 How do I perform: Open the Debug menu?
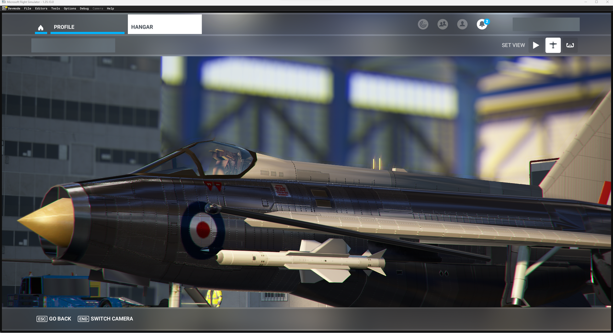click(84, 9)
